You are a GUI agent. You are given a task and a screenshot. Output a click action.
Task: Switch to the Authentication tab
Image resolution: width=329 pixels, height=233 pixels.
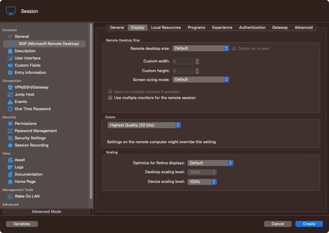click(252, 27)
